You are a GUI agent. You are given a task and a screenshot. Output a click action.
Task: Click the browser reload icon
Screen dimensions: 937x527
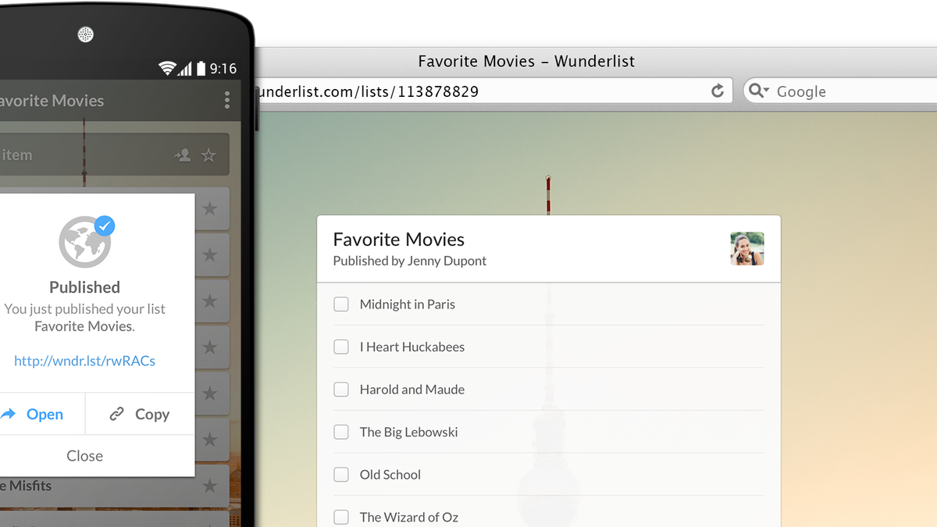(718, 91)
